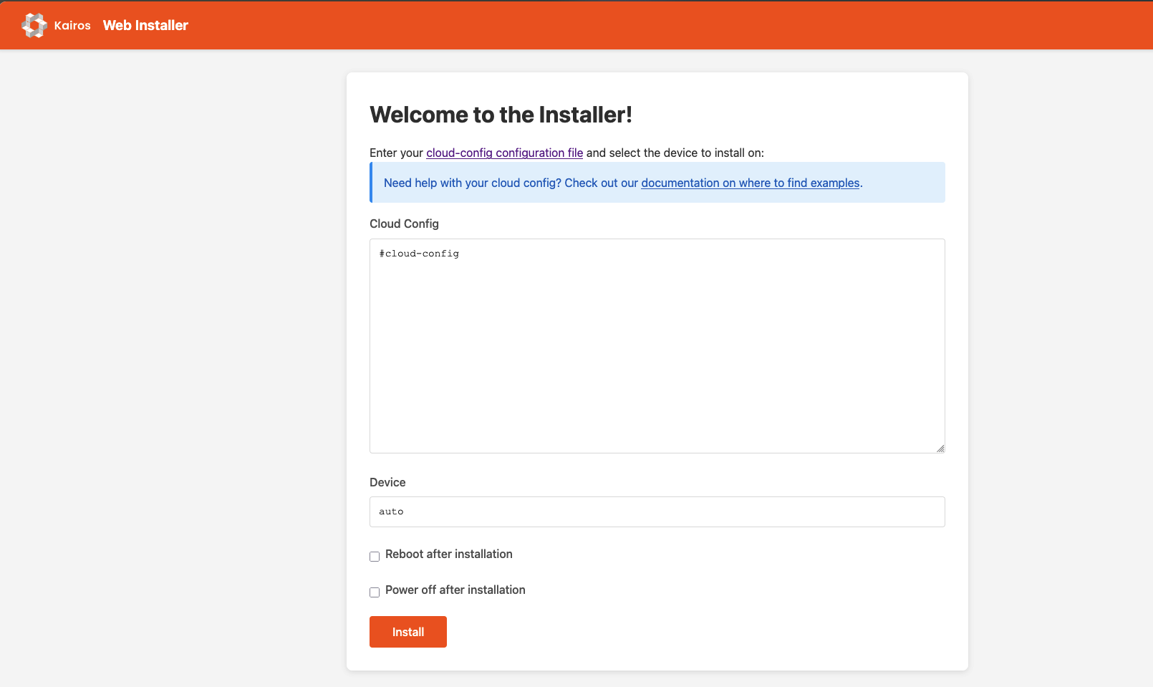This screenshot has width=1153, height=687.
Task: Click the Device label
Action: 387,482
